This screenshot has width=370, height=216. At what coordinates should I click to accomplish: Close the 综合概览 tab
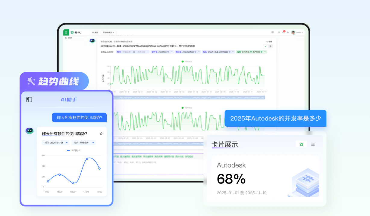[113, 32]
